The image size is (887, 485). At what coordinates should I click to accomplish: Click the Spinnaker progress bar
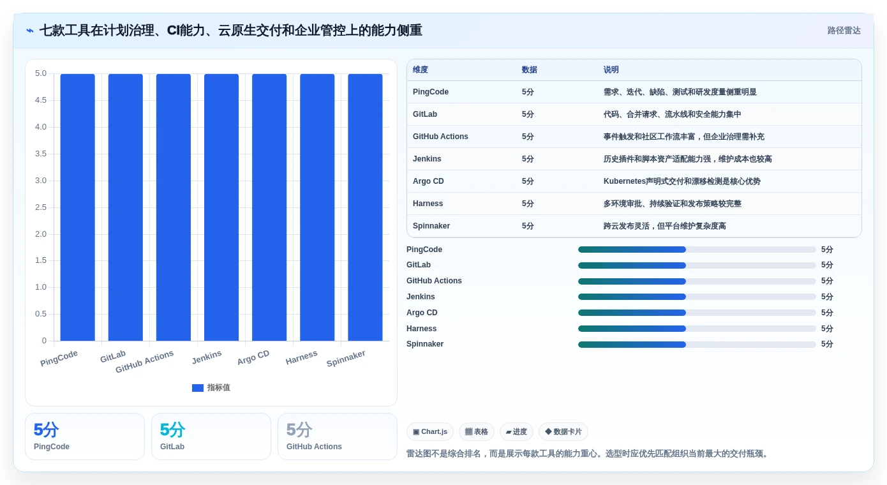[697, 345]
